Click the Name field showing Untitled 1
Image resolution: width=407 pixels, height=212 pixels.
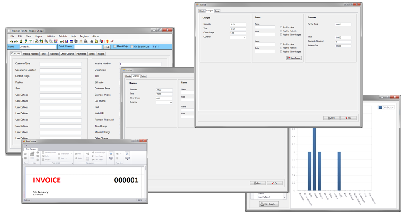click(x=37, y=47)
